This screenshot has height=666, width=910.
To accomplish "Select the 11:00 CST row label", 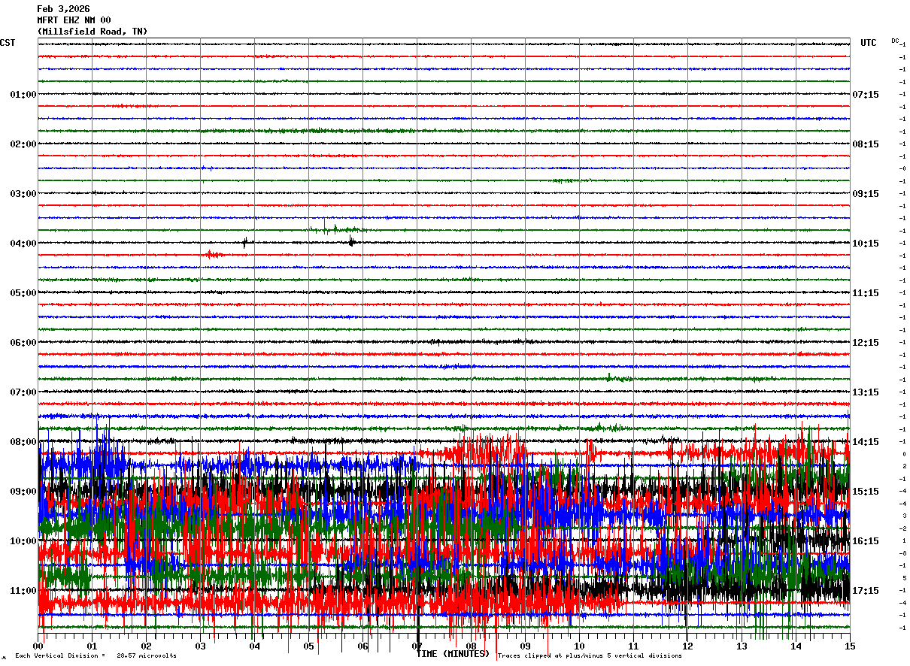I will click(23, 591).
